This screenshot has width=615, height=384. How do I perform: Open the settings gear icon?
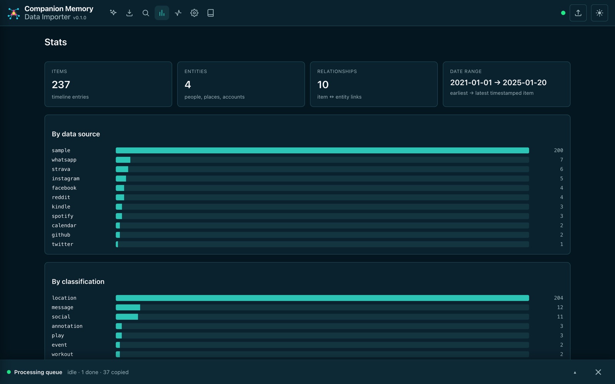(x=194, y=13)
